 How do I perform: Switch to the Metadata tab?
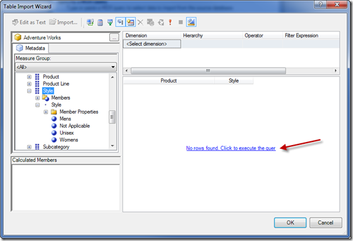pyautogui.click(x=30, y=48)
